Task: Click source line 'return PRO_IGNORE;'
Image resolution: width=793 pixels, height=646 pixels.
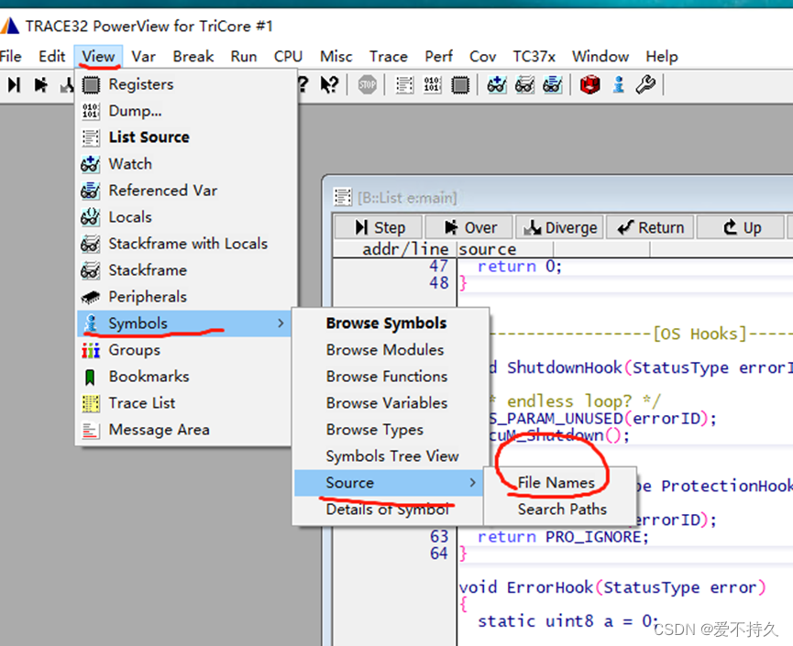Action: 563,537
